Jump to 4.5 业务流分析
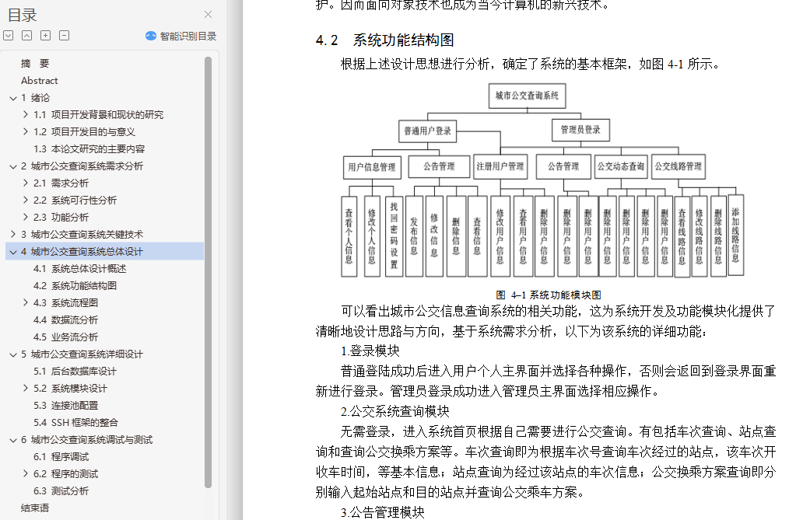The width and height of the screenshot is (789, 520). point(65,337)
